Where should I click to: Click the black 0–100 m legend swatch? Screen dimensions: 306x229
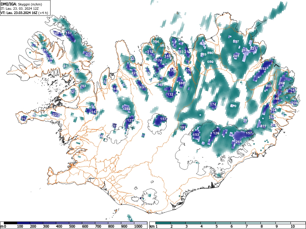(10, 223)
